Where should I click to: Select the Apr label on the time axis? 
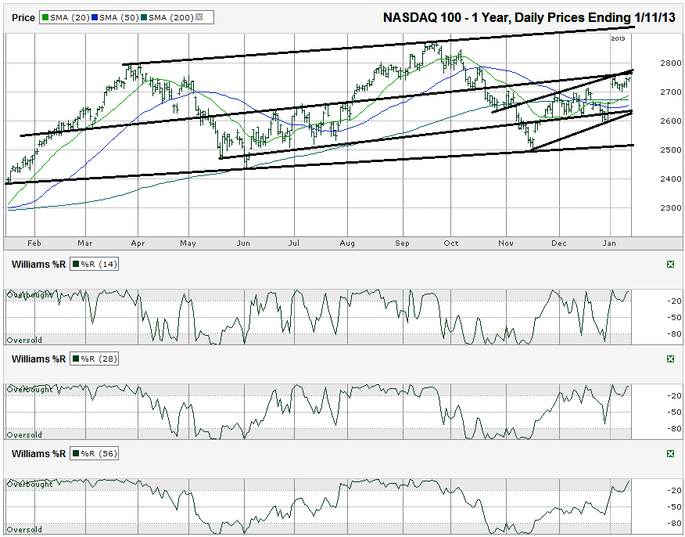click(138, 243)
